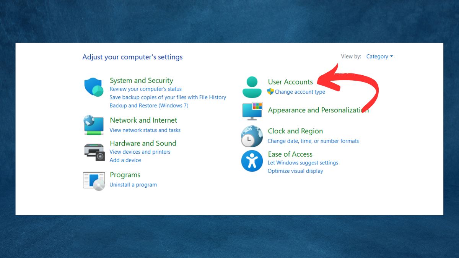Open View devices and printers
The image size is (459, 258).
coord(140,152)
